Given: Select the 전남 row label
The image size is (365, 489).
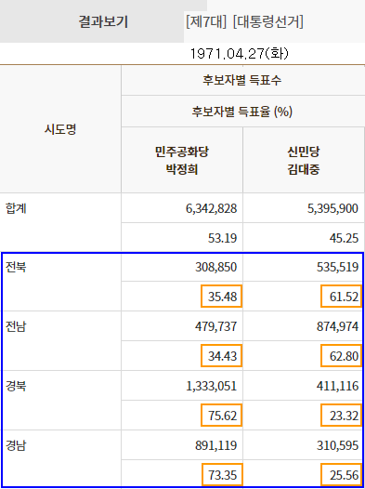Looking at the screenshot, I should click(x=16, y=326).
